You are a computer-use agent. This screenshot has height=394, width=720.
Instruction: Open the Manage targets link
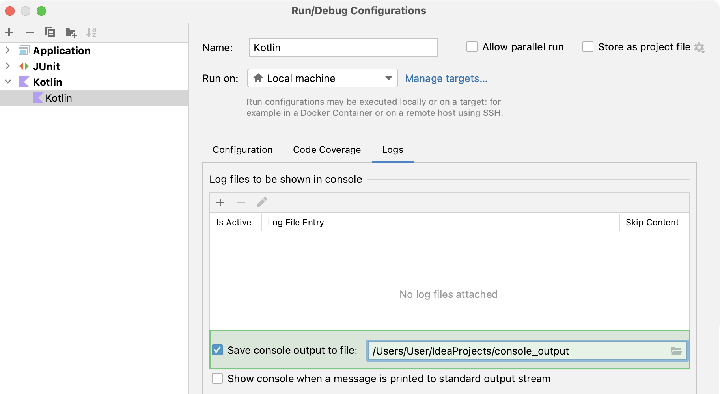[446, 78]
